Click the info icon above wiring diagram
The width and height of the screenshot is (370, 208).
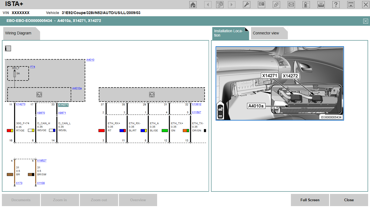(8, 48)
